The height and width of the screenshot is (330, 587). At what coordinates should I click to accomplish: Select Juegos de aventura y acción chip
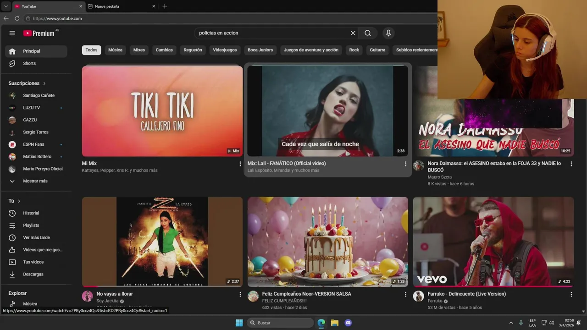click(311, 50)
